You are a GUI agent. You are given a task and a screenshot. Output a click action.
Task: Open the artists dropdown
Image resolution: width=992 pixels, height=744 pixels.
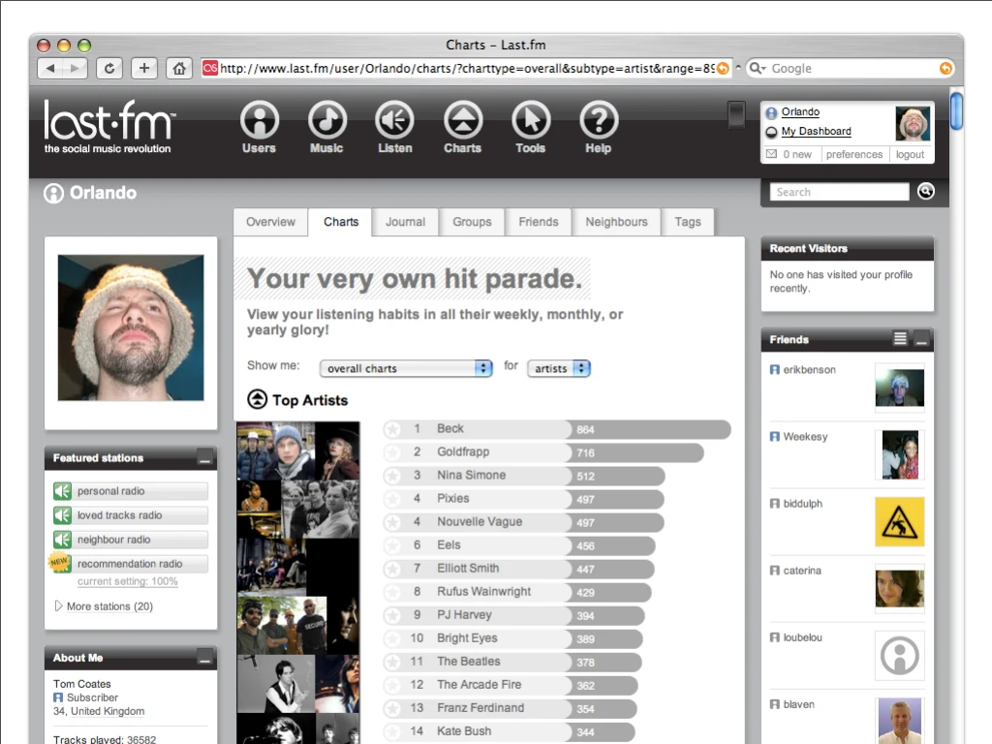point(559,368)
